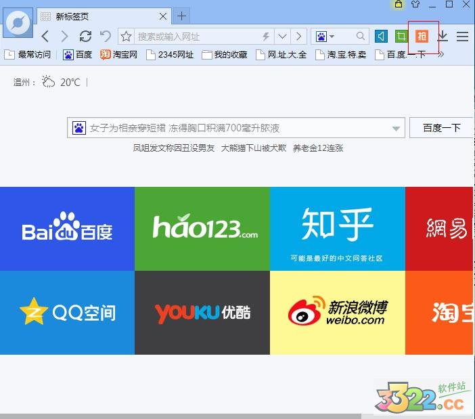This screenshot has width=475, height=419.
Task: Click the 百度一下 search button
Action: 442,128
